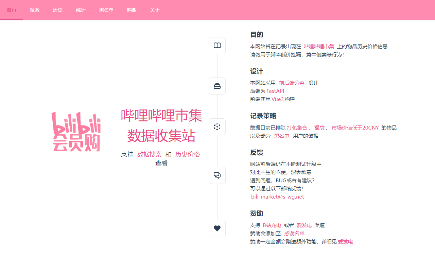Click the 设计 section heading
Image resolution: width=435 pixels, height=272 pixels.
pos(257,71)
